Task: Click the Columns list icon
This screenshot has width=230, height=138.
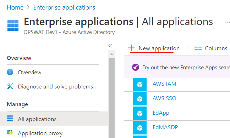Action: [198, 48]
